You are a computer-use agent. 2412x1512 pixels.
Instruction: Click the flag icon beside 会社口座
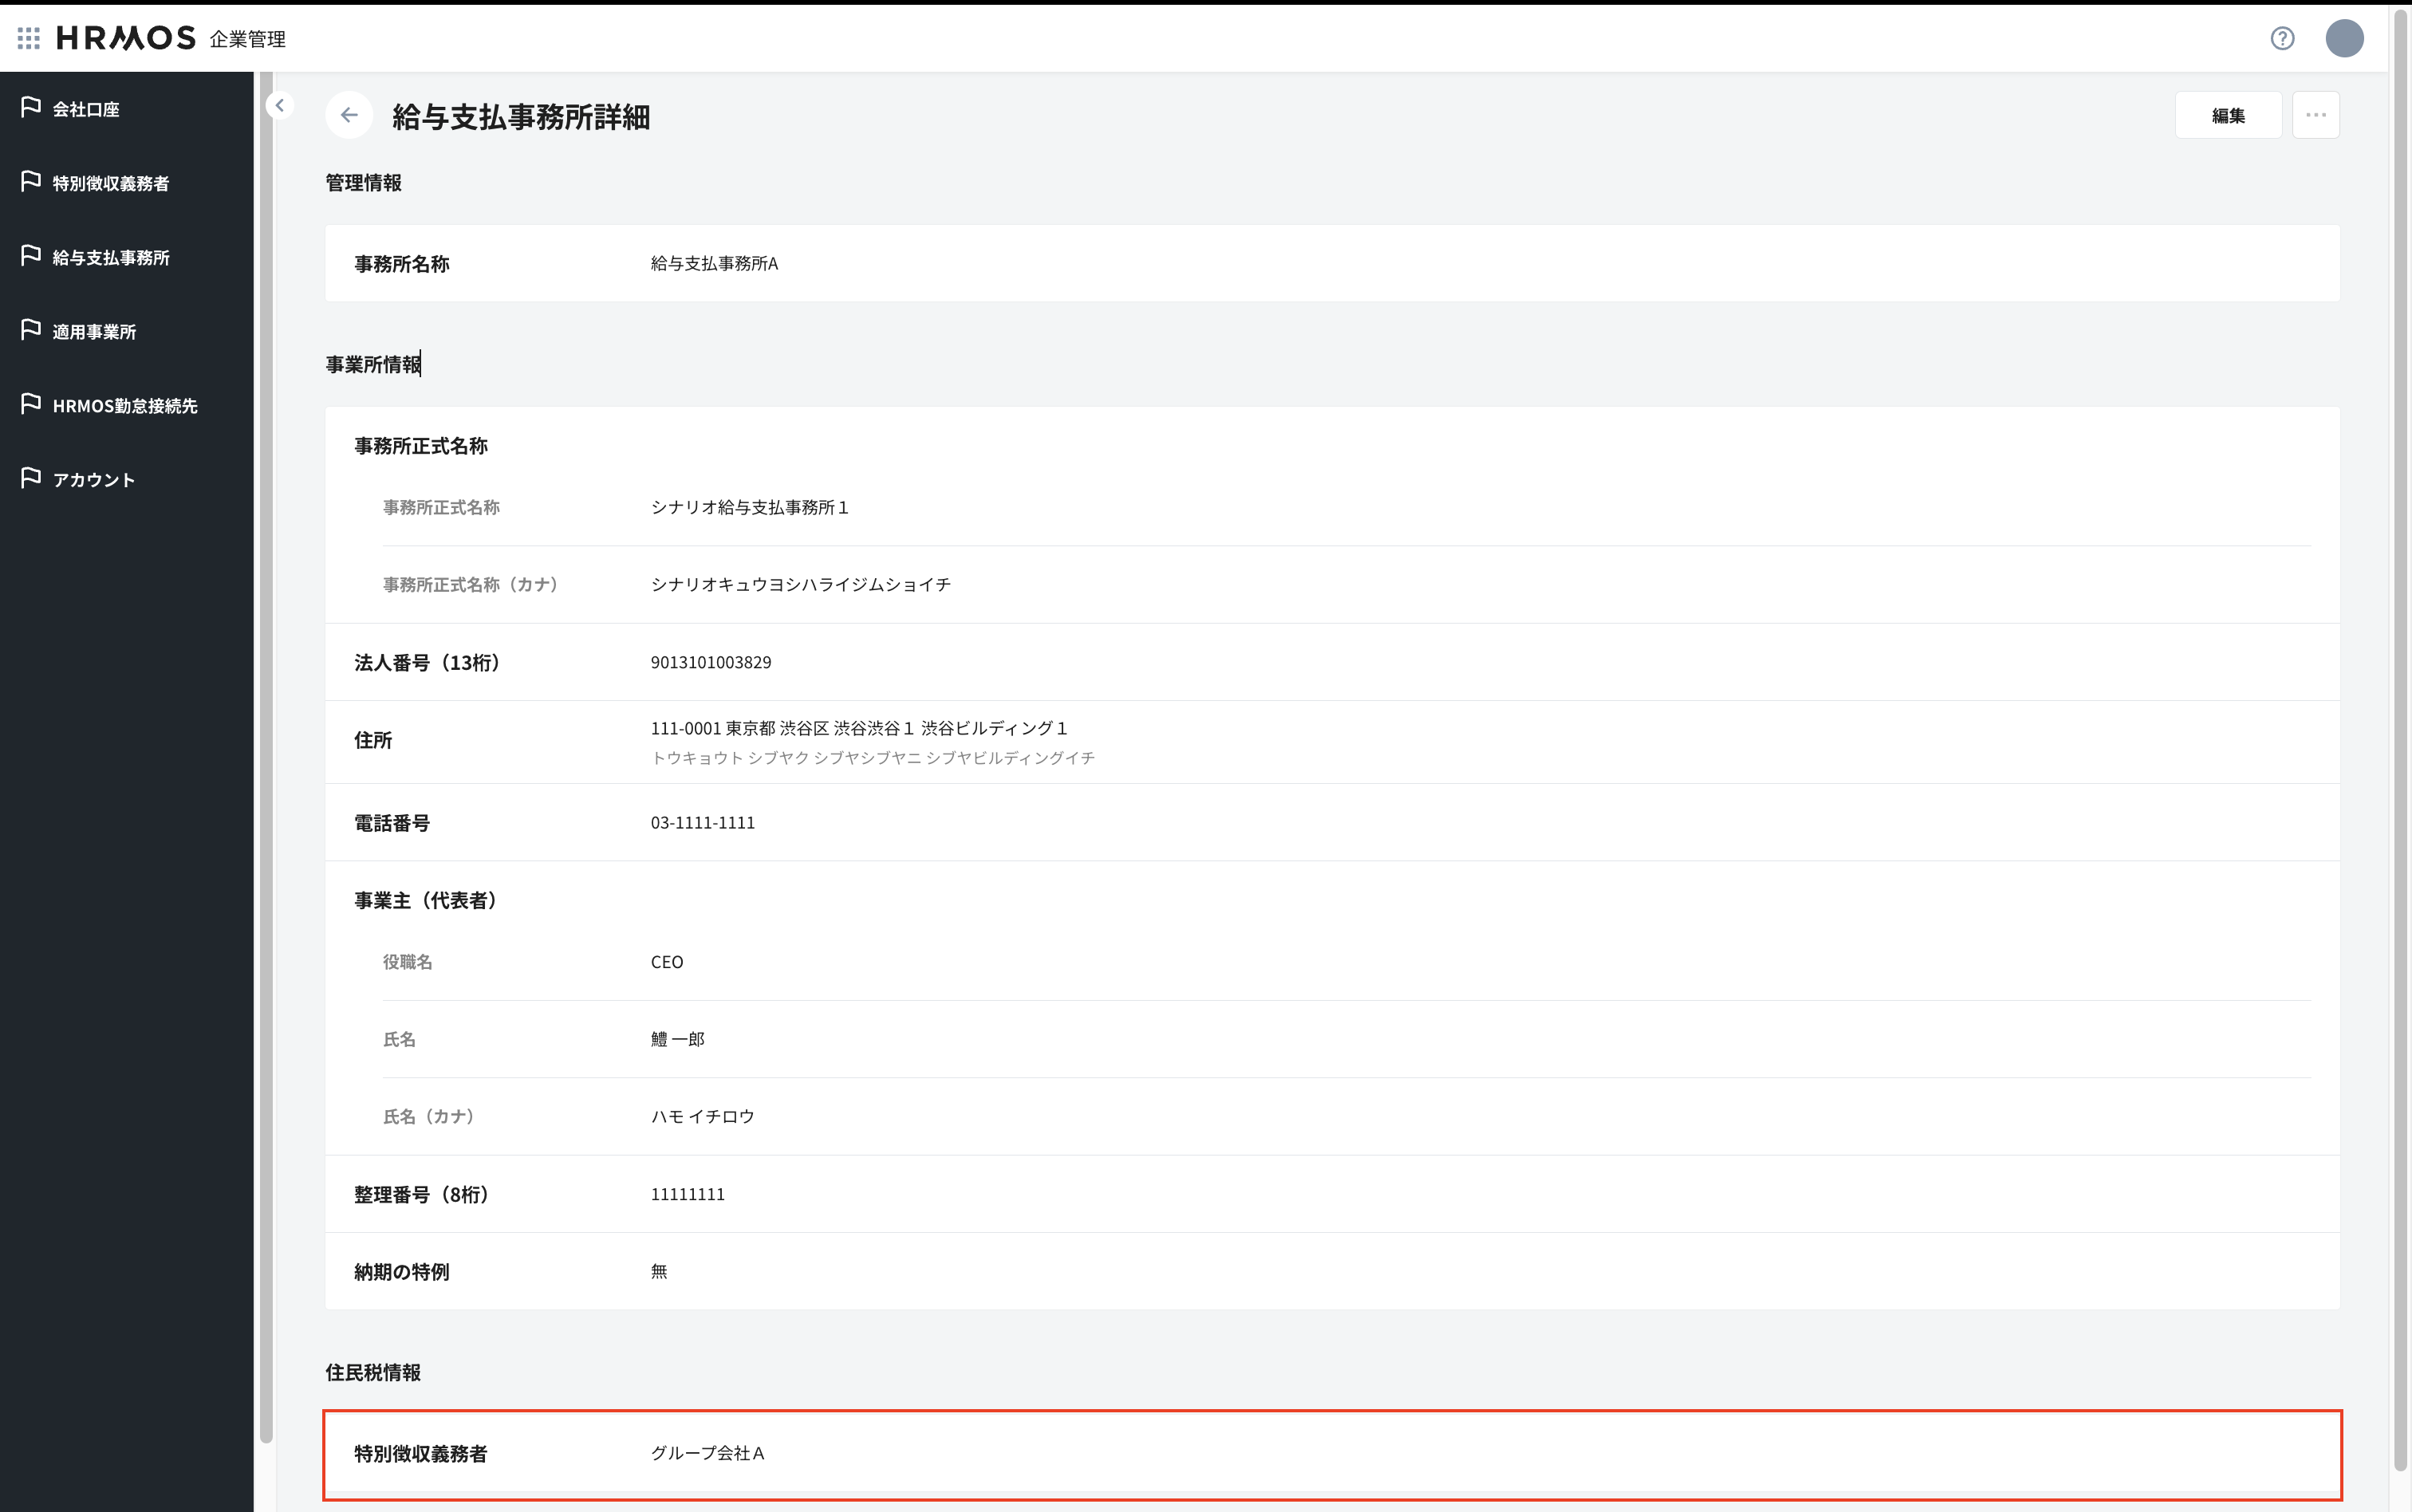pos(31,107)
